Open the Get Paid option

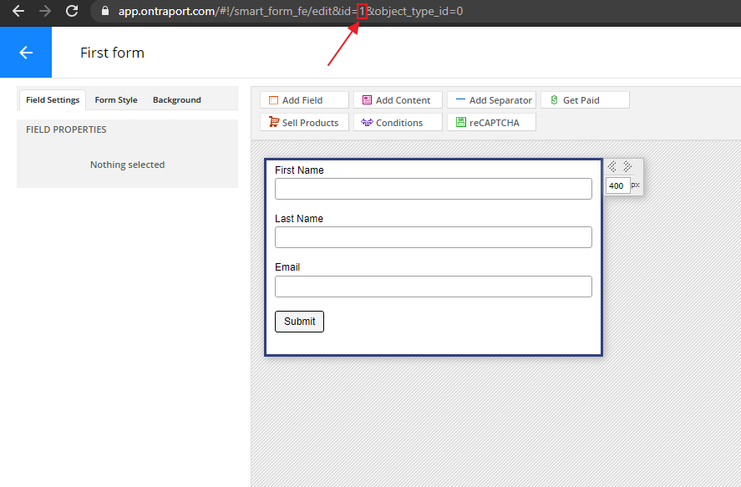click(x=585, y=100)
